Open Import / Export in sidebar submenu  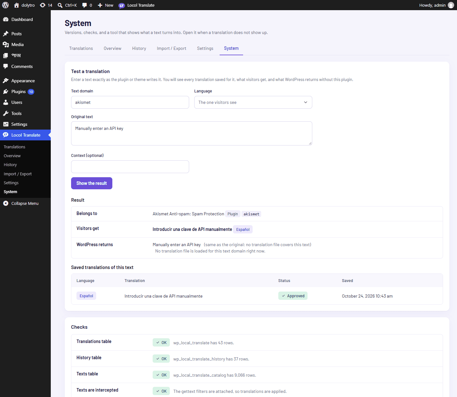click(18, 174)
